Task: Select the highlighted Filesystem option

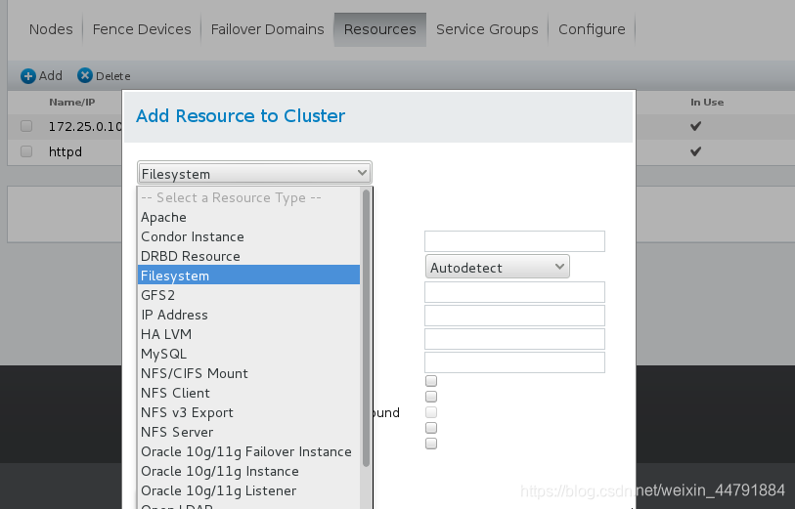Action: tap(248, 276)
